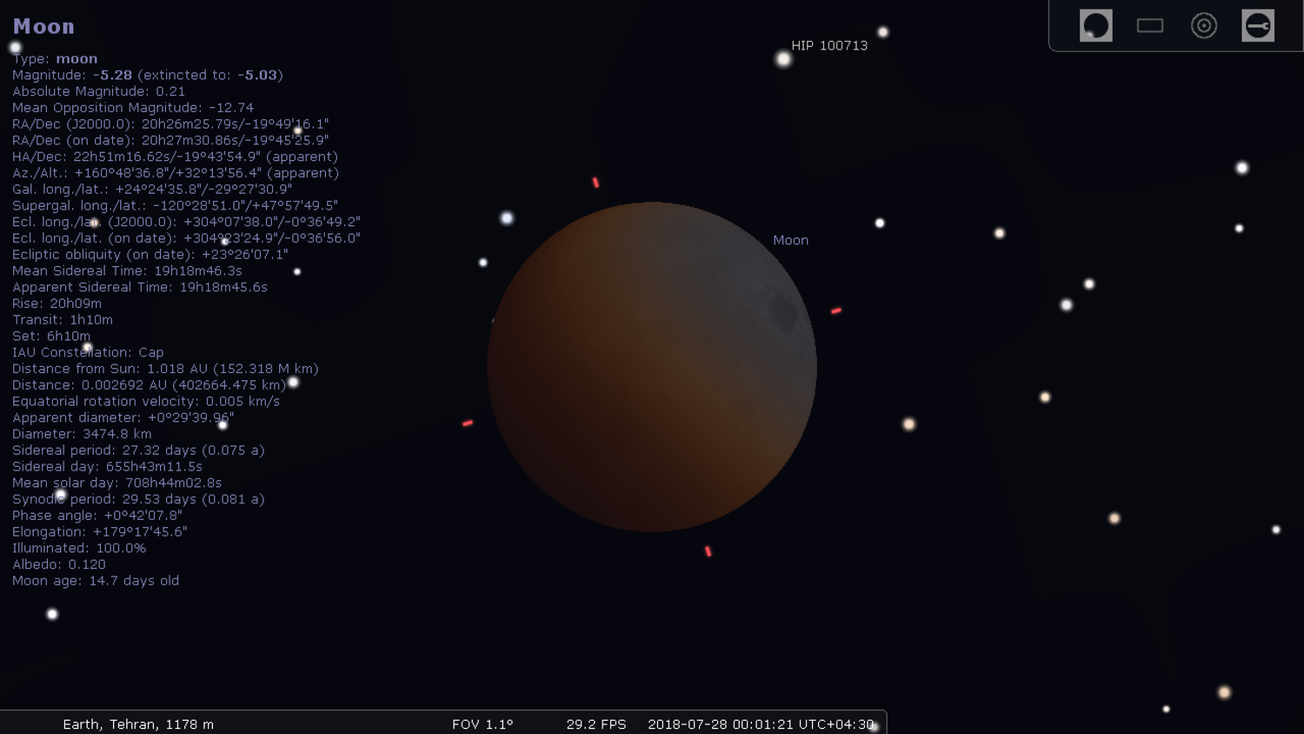Click the 'Type: moon' info line
Viewport: 1304px width, 734px height.
pyautogui.click(x=55, y=58)
